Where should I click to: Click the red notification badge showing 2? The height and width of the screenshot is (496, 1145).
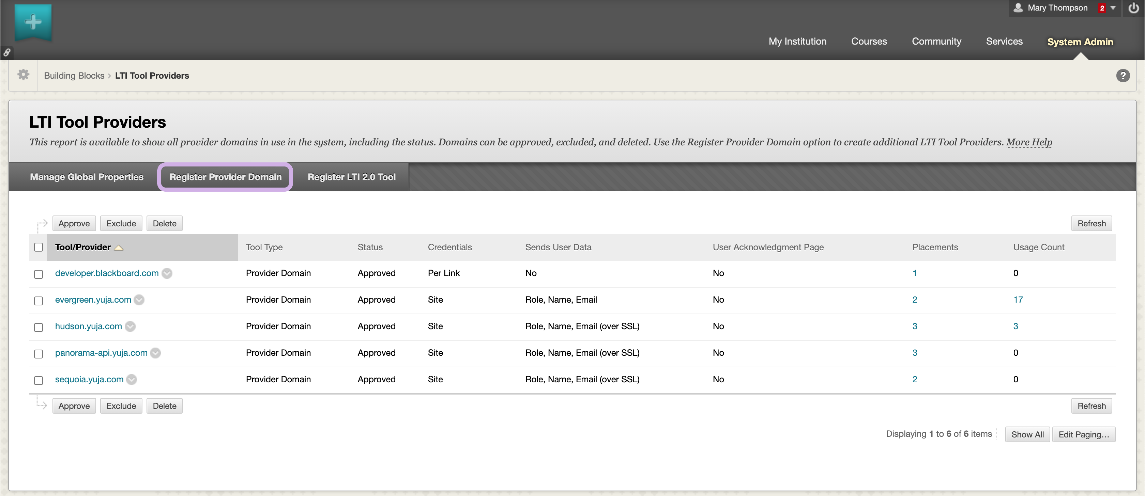[1102, 8]
